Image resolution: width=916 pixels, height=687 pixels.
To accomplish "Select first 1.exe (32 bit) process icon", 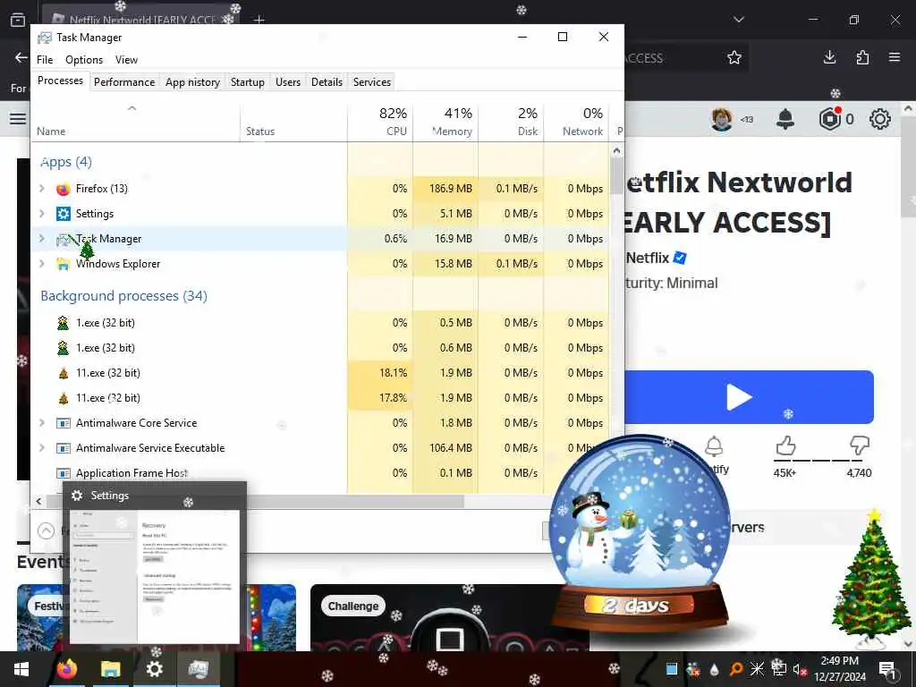I will [64, 323].
